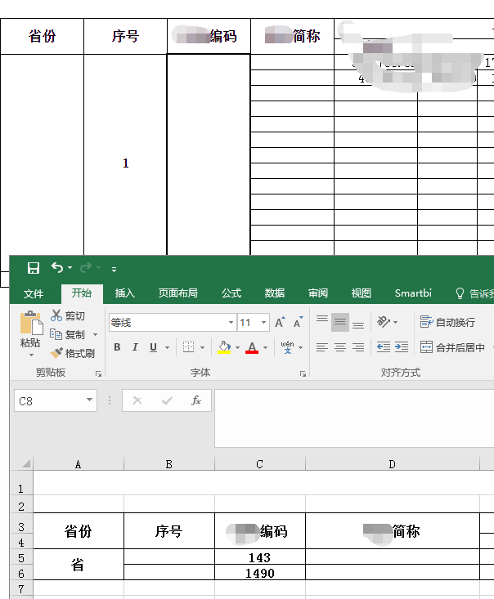Expand the underline style dropdown
Image resolution: width=494 pixels, height=599 pixels.
(167, 347)
